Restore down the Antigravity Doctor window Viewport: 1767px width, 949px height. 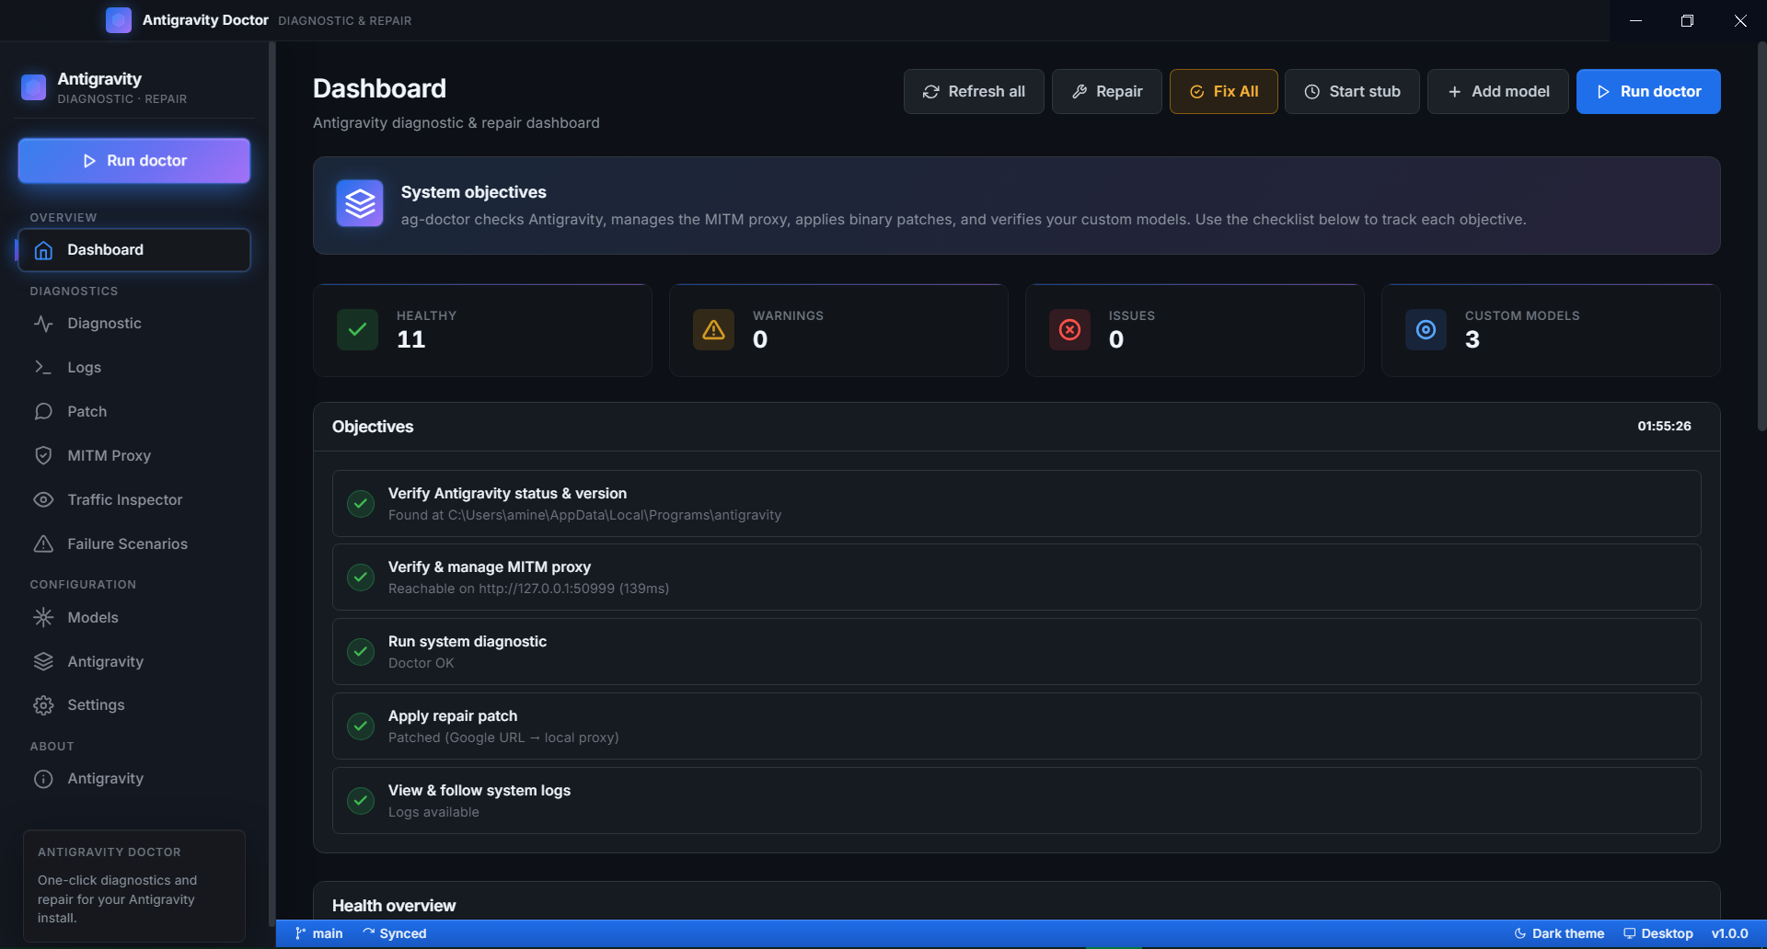coord(1687,20)
